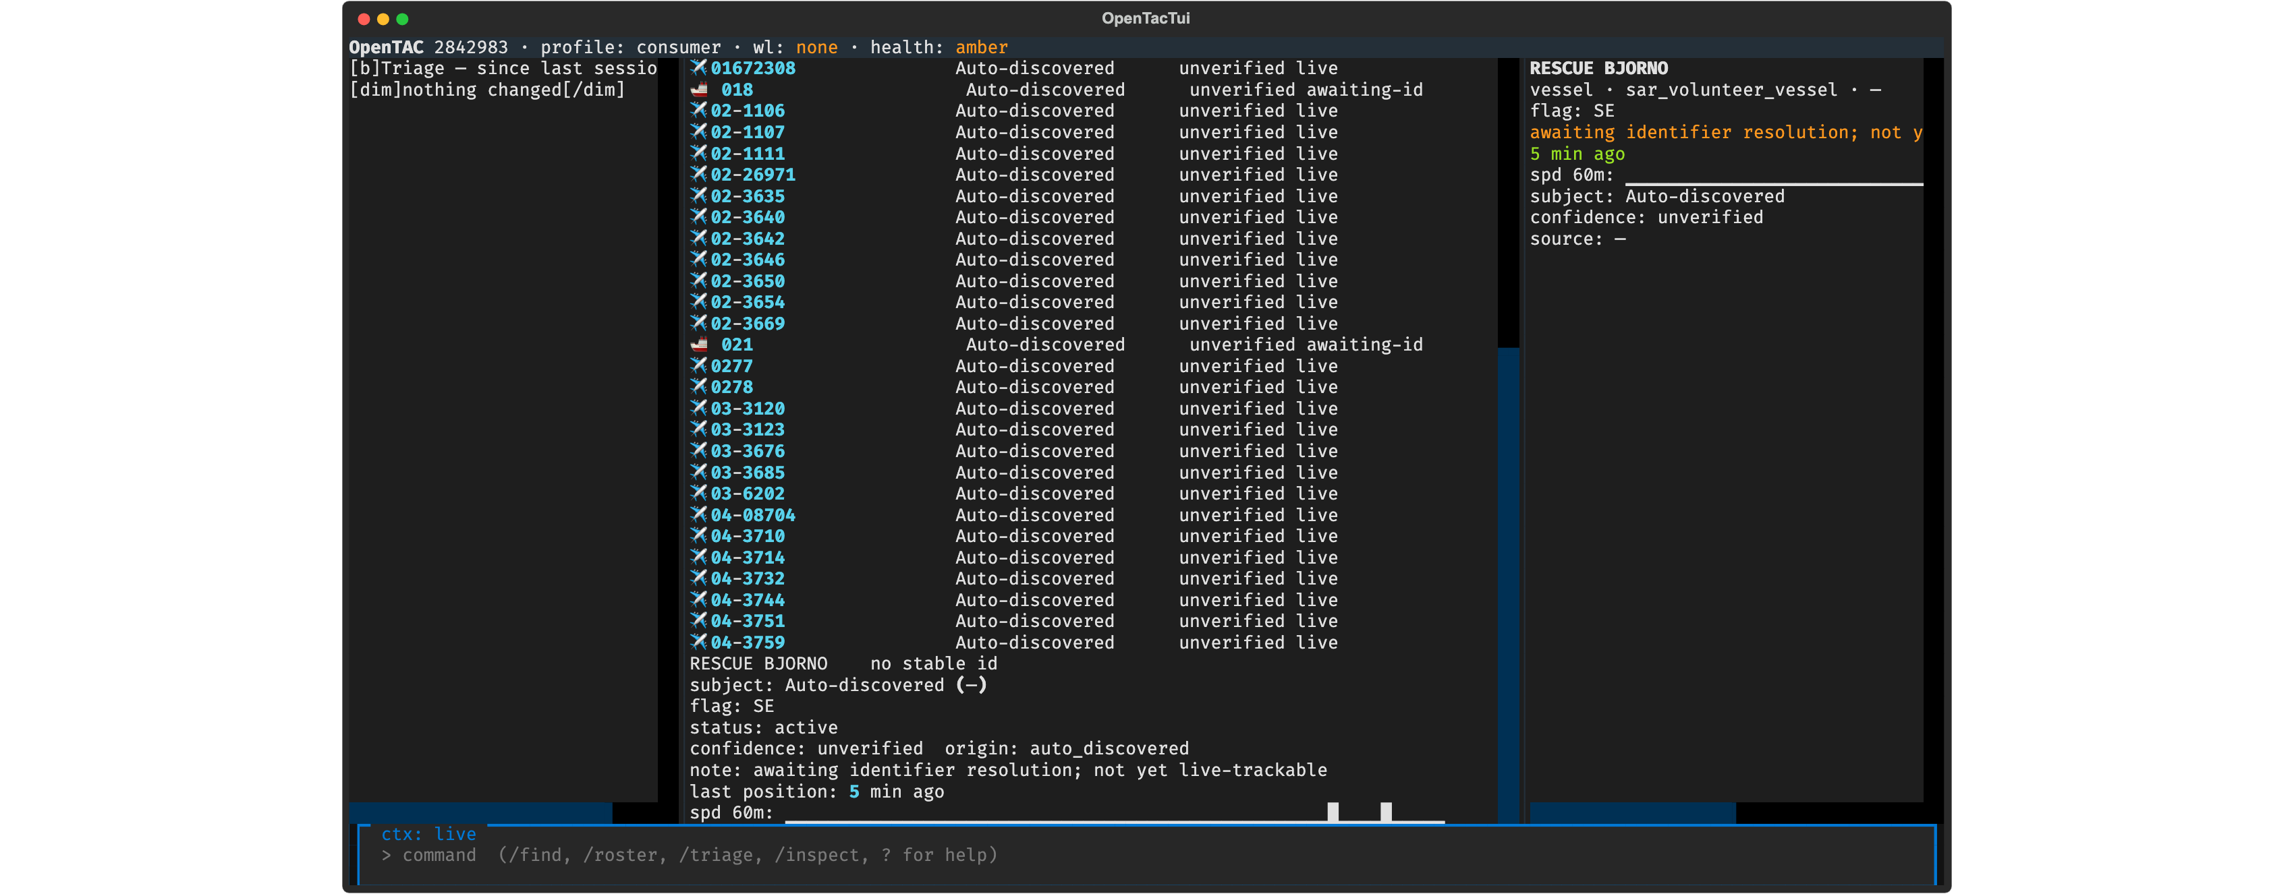
Task: Click the airplane icon next to 01672308
Action: coord(699,69)
